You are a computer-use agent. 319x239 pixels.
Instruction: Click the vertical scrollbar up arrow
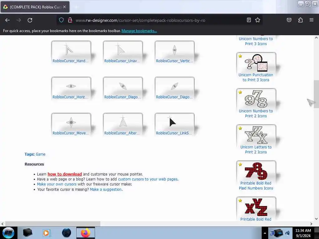[316, 38]
